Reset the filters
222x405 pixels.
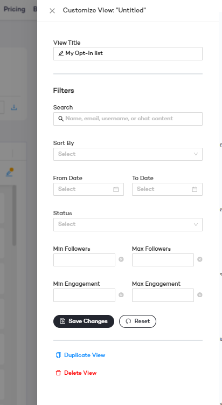click(x=137, y=321)
